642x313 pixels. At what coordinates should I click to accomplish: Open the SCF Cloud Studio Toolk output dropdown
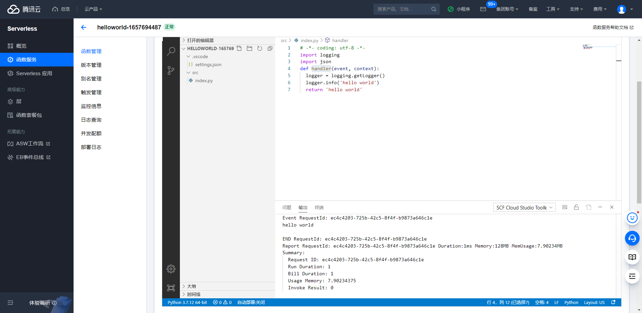pyautogui.click(x=524, y=207)
